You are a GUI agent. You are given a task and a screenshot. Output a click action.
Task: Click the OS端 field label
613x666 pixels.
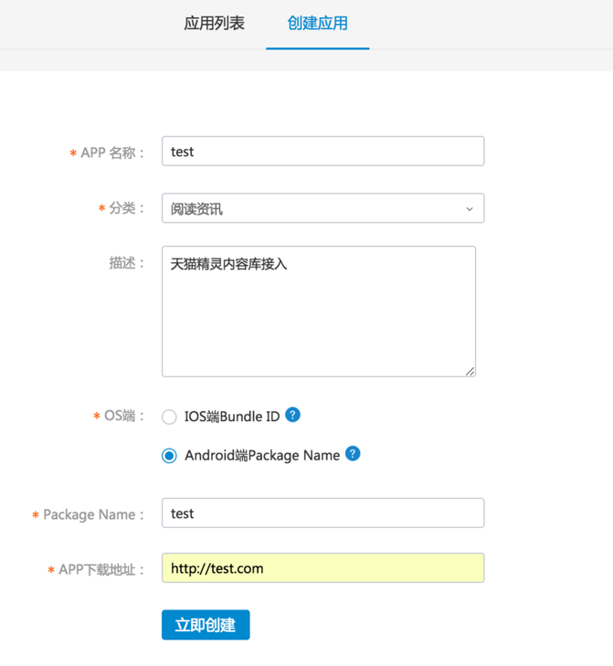[123, 417]
